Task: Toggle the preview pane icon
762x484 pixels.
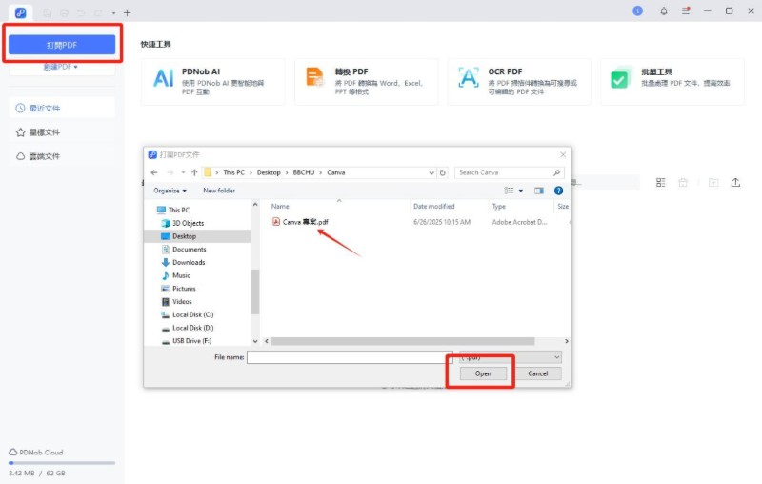Action: tap(539, 191)
